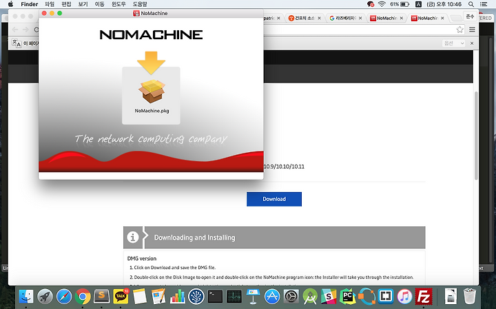The height and width of the screenshot is (309, 496).
Task: Bookmark page with the star icon in Chrome
Action: pyautogui.click(x=459, y=30)
